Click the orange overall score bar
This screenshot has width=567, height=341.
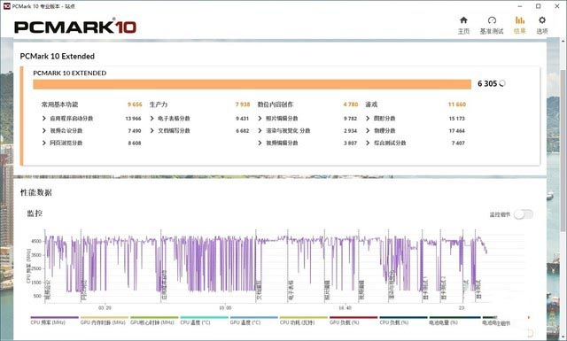click(x=252, y=84)
